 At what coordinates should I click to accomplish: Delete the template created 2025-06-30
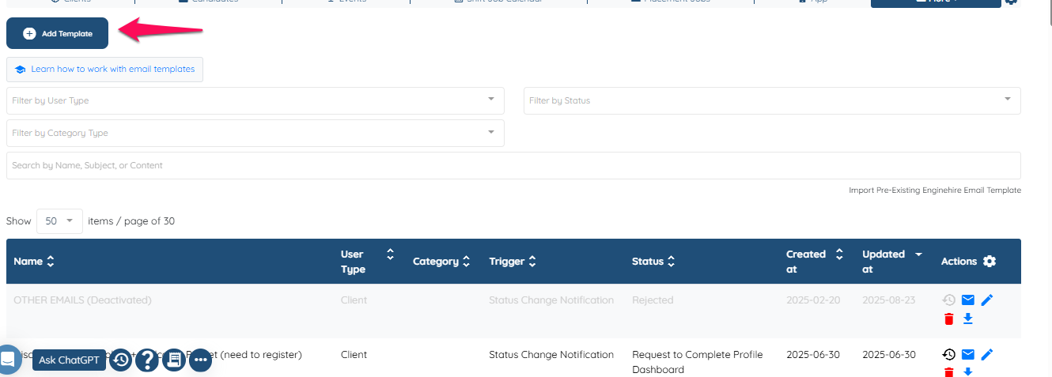pos(949,372)
